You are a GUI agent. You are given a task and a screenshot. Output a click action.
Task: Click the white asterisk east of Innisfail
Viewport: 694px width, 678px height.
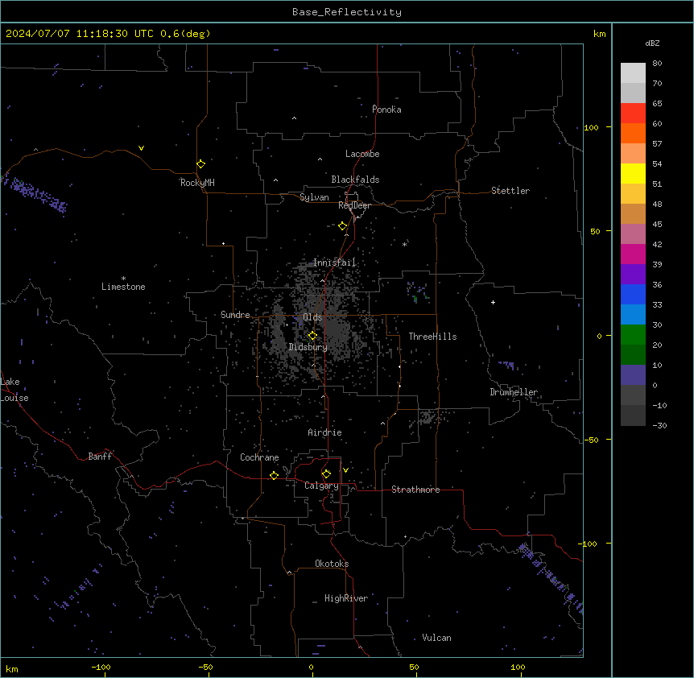point(404,244)
